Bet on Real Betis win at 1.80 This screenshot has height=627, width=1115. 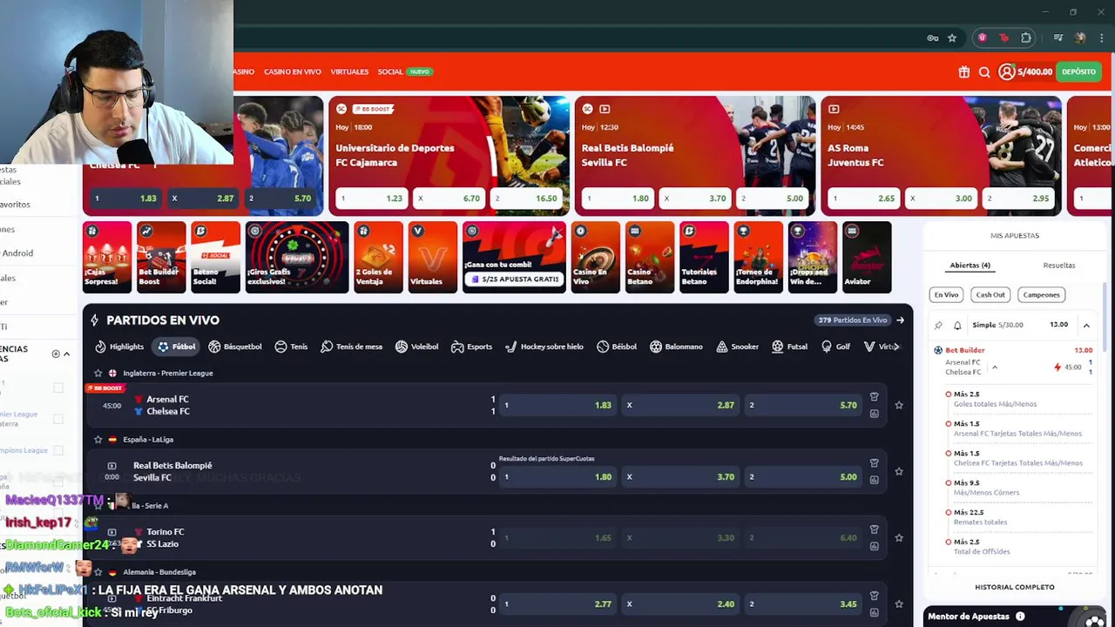click(557, 476)
